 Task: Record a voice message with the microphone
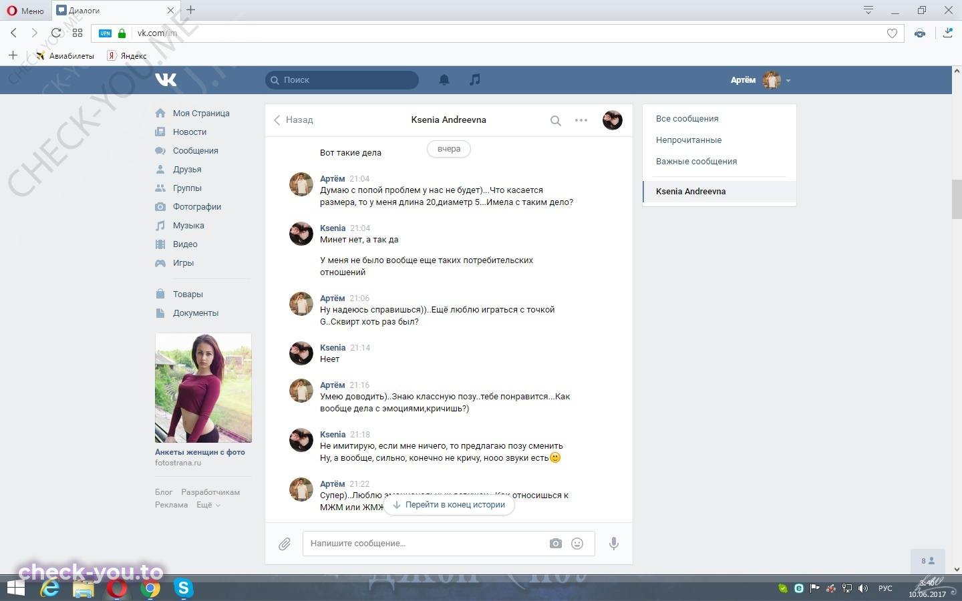(x=614, y=544)
